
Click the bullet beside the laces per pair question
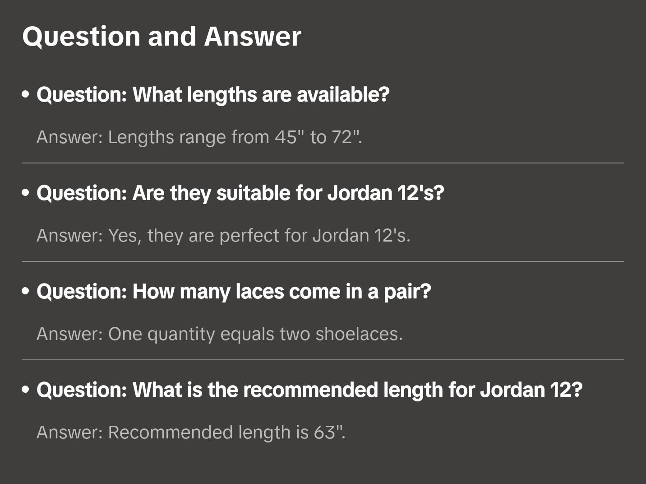(26, 292)
